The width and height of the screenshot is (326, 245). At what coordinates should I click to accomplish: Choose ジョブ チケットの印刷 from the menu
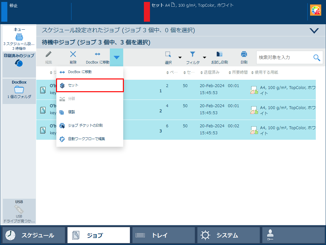90,125
